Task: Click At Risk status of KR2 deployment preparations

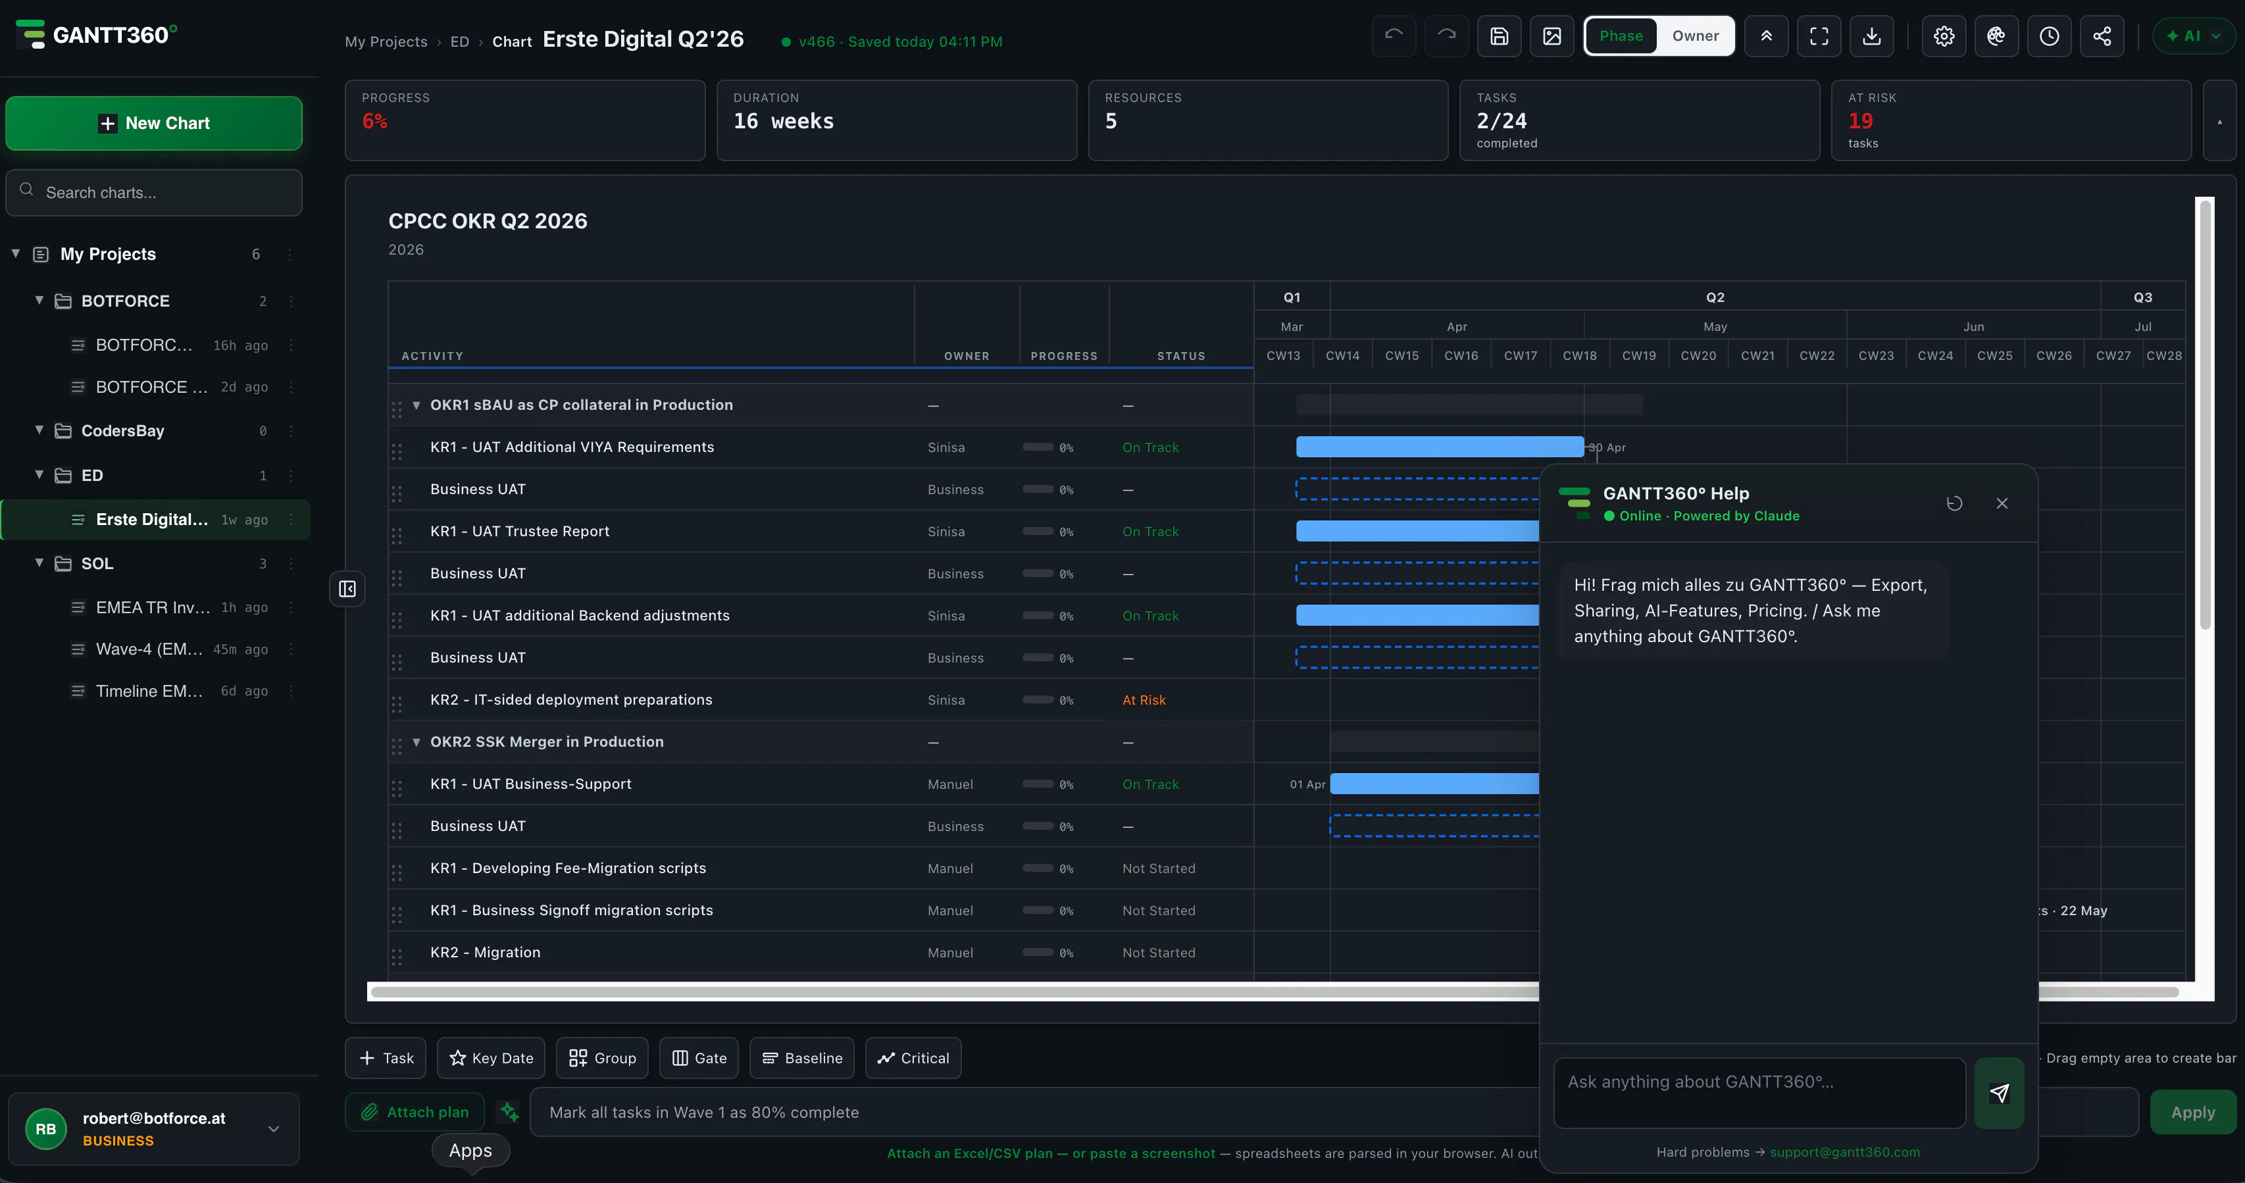Action: [1144, 700]
